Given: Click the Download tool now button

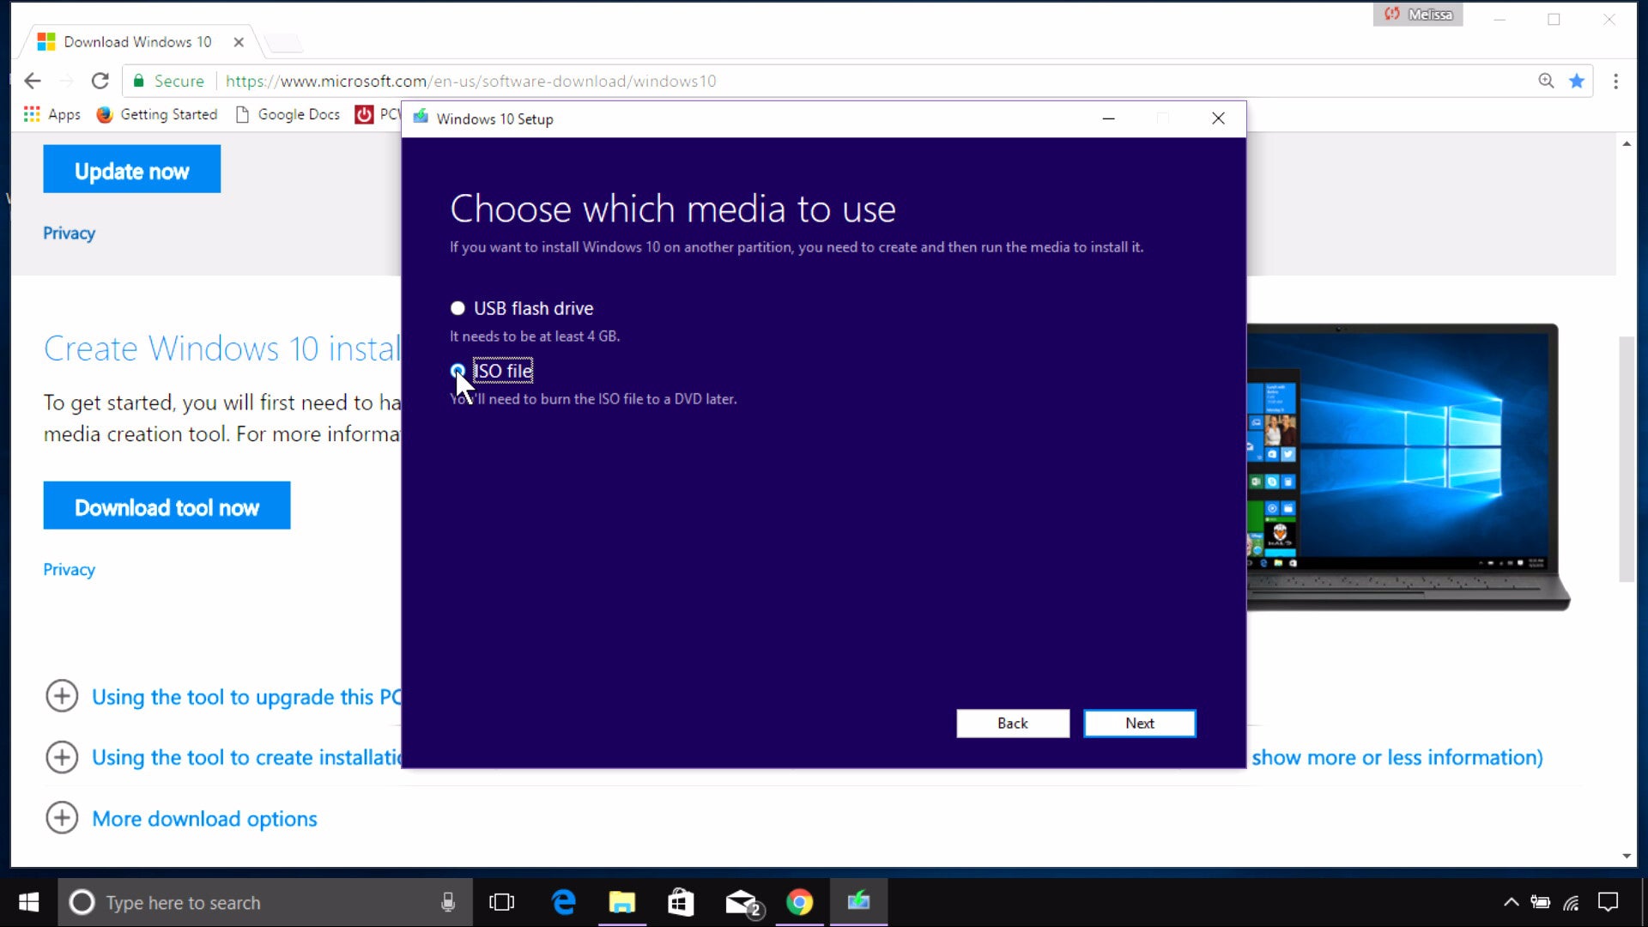Looking at the screenshot, I should (167, 507).
